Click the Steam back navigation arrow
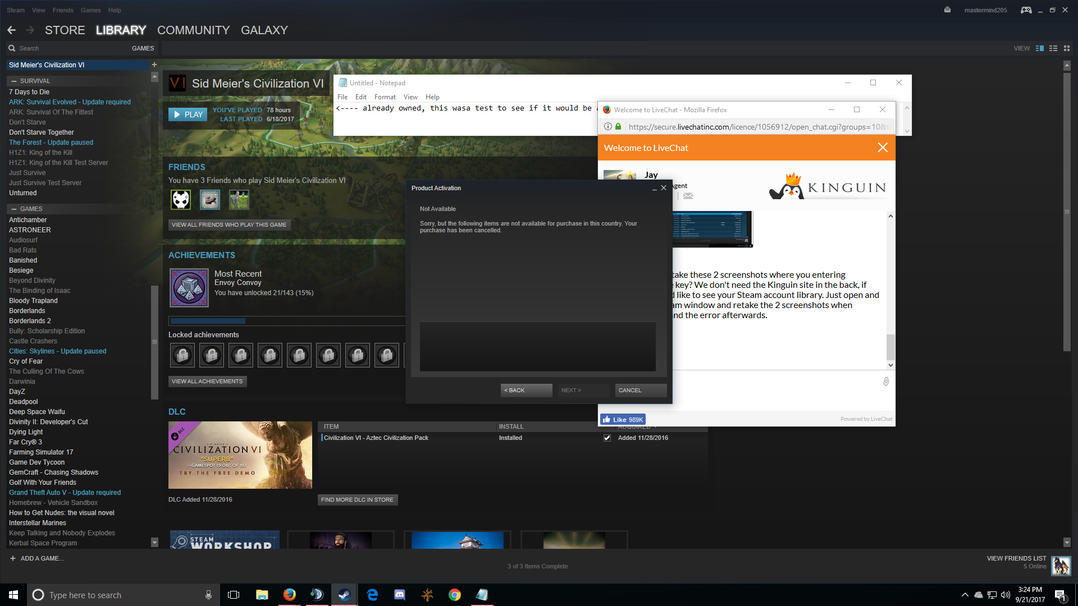Screen dimensions: 1078x606 [12, 30]
